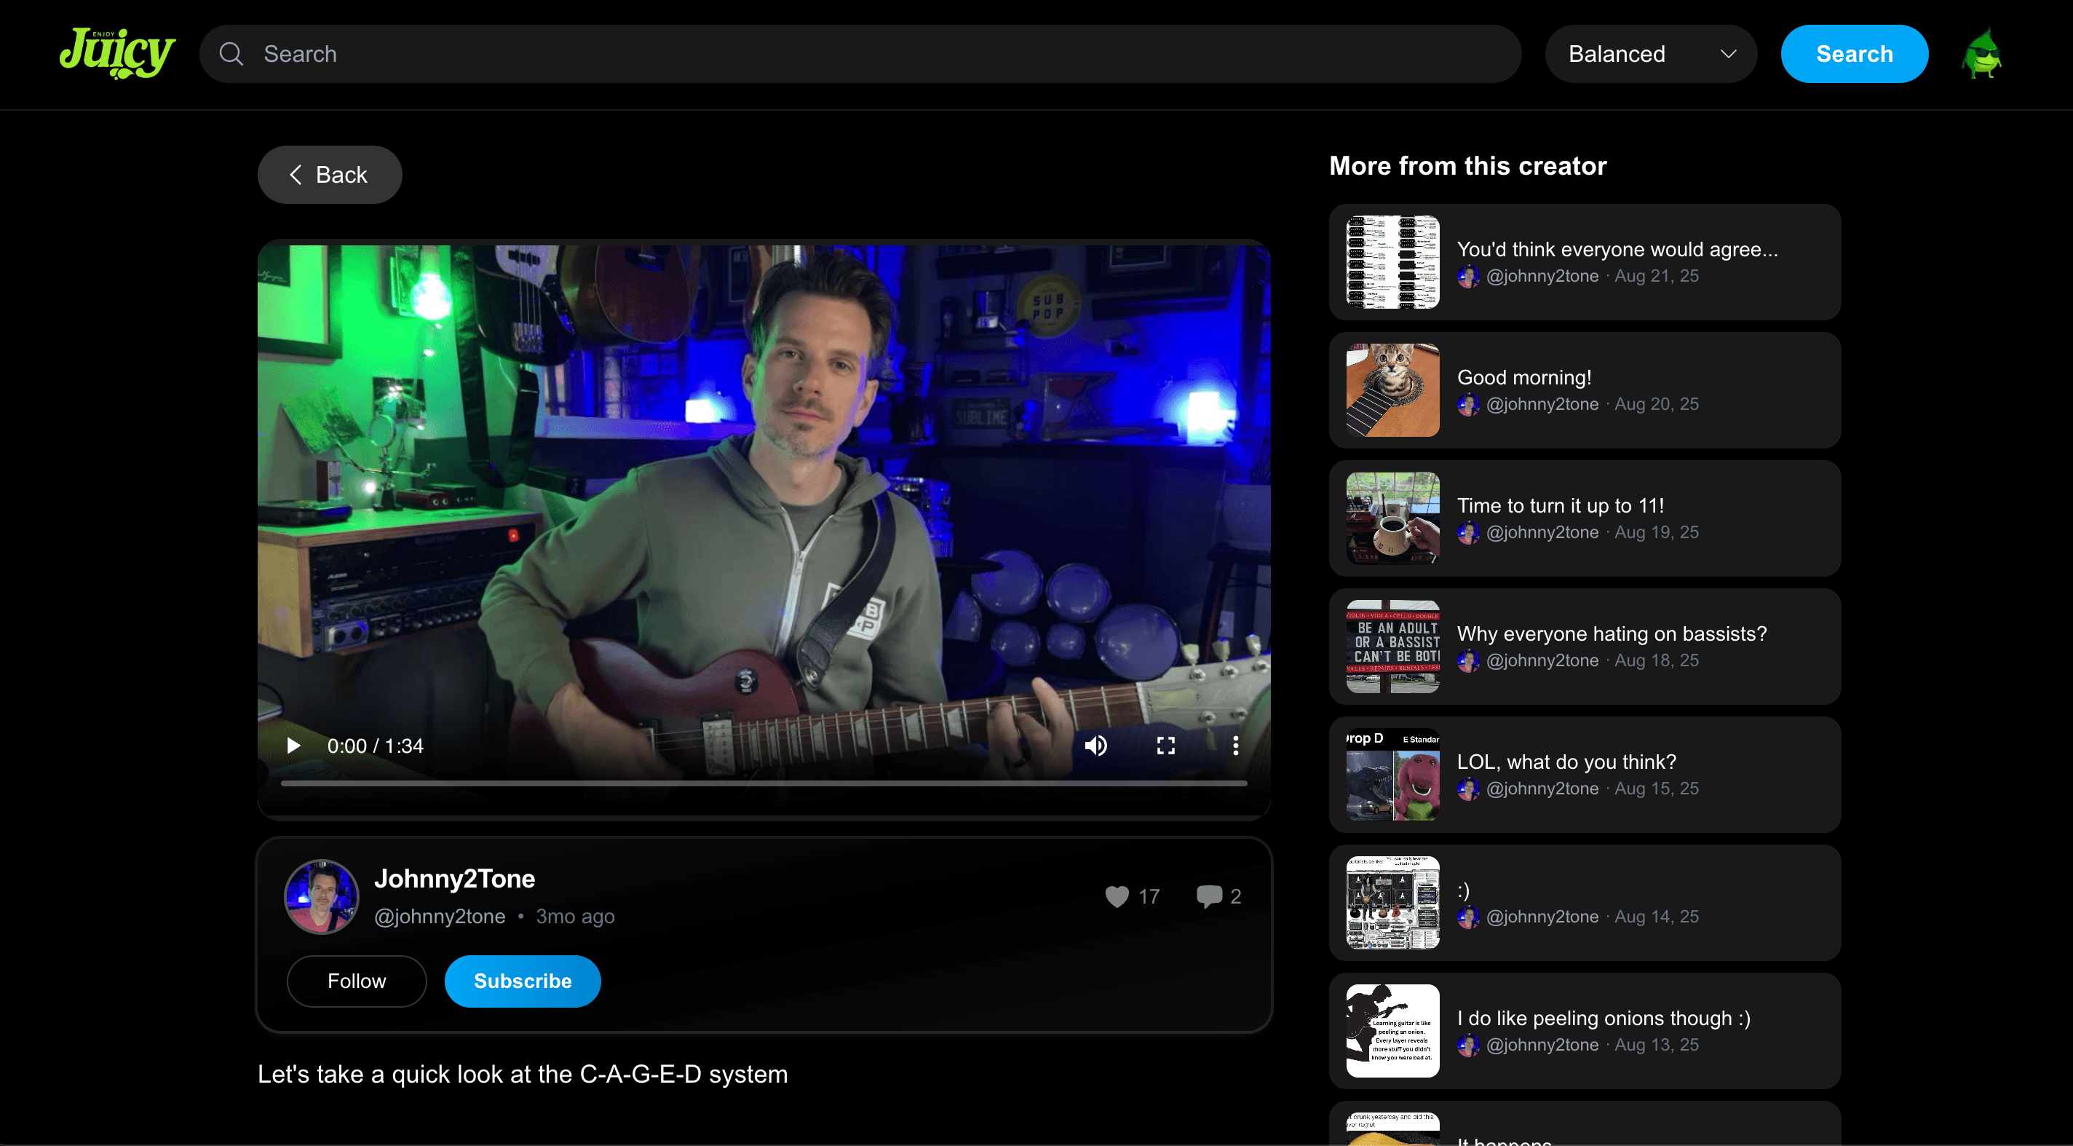Click the thumbnail of the Aug 14 post
Image resolution: width=2073 pixels, height=1146 pixels.
pos(1393,902)
